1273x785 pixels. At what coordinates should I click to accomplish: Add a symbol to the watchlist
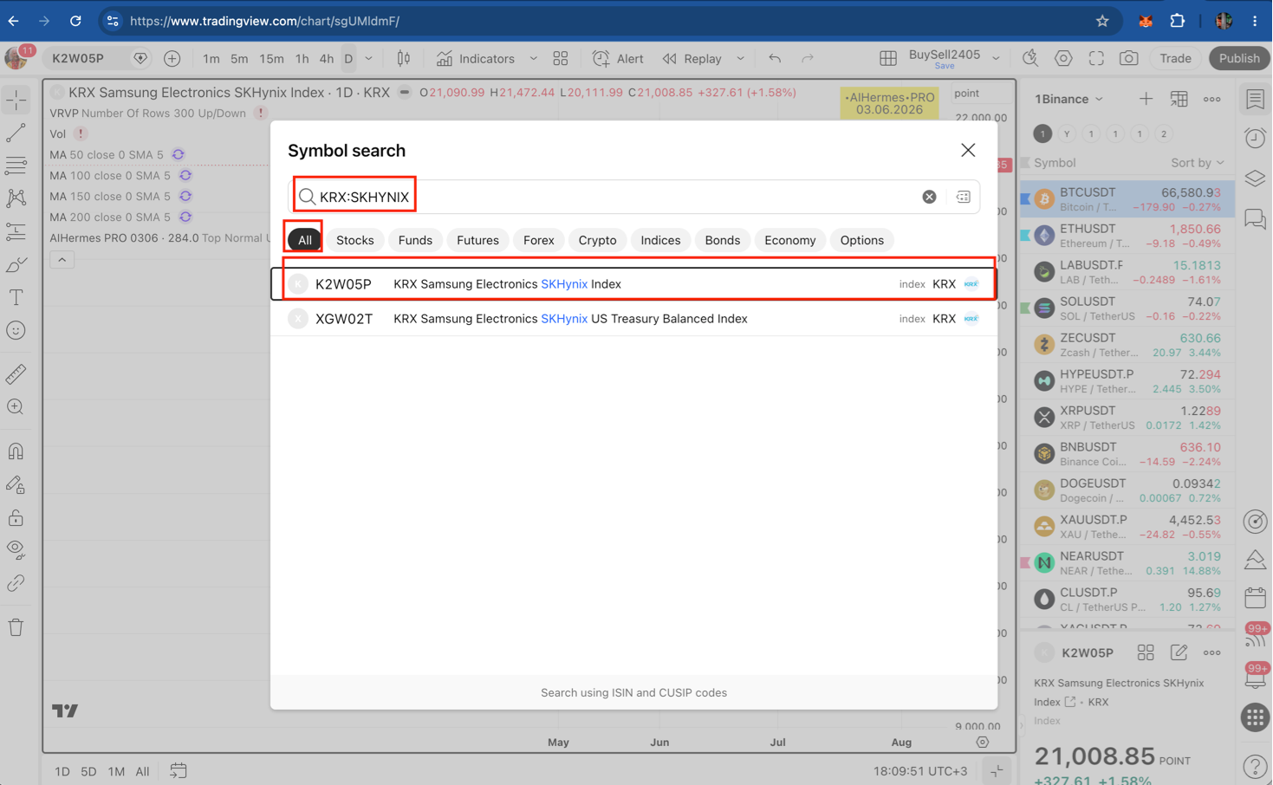(1146, 99)
